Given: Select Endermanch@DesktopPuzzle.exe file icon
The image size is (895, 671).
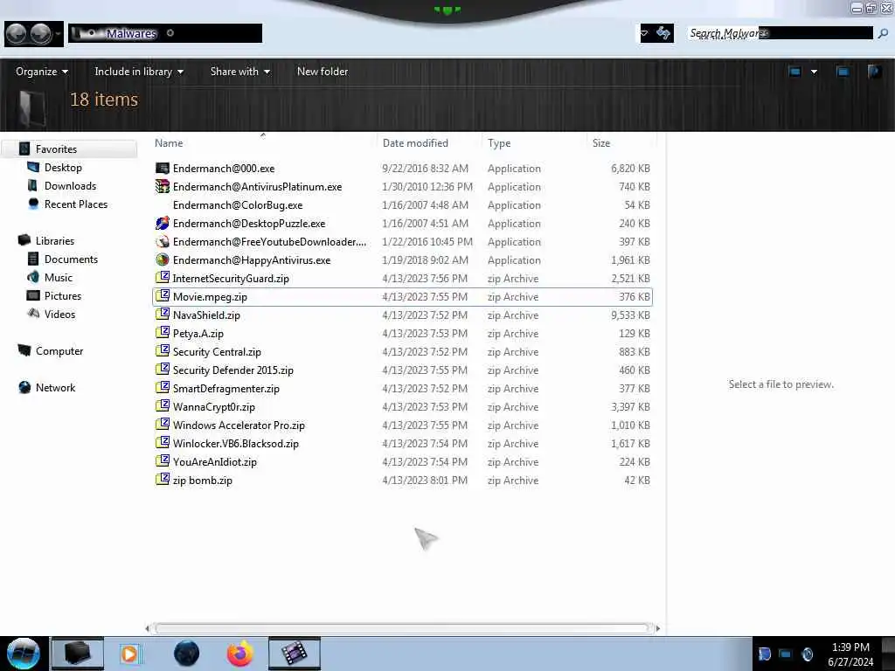Looking at the screenshot, I should tap(163, 223).
